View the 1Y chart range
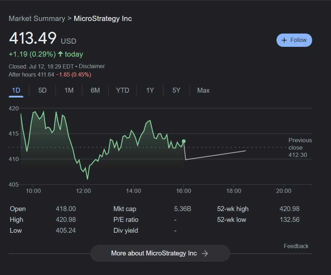Screen dimensions: 331x275 click(x=150, y=91)
